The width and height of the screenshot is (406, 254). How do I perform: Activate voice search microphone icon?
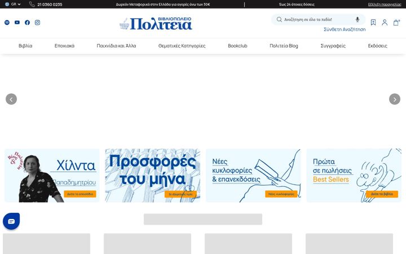pos(358,19)
